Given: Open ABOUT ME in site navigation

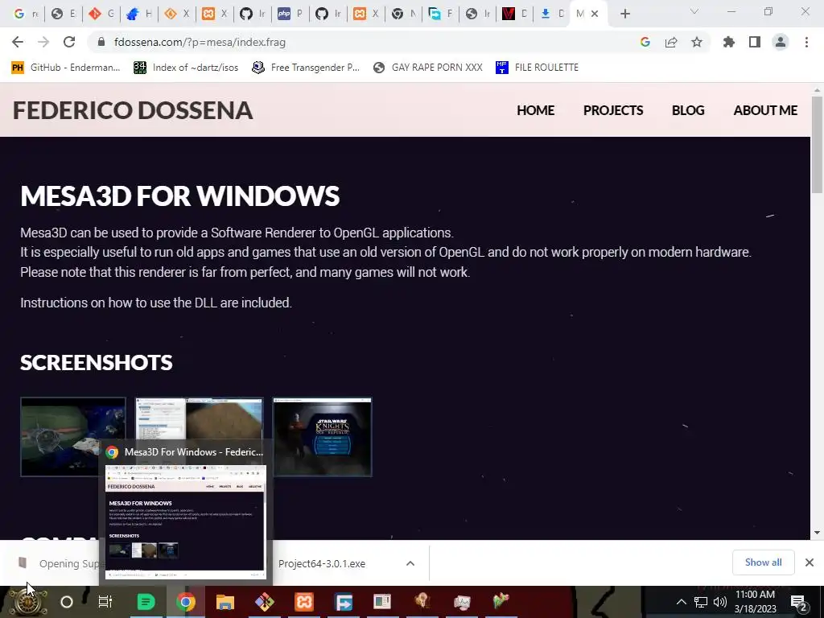Looking at the screenshot, I should coord(765,110).
